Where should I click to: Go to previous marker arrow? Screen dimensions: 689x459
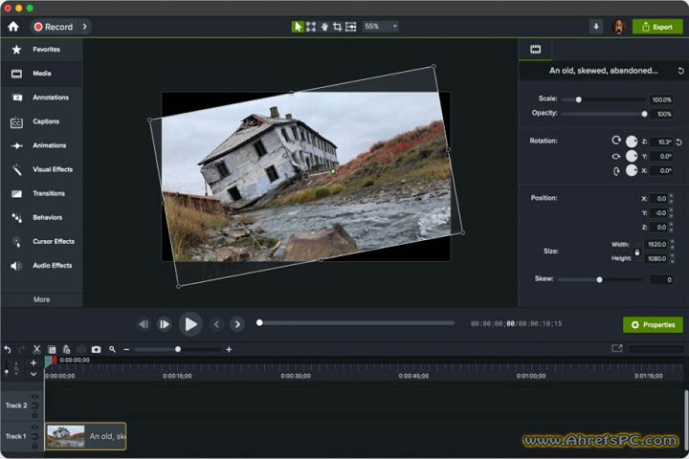click(x=216, y=324)
